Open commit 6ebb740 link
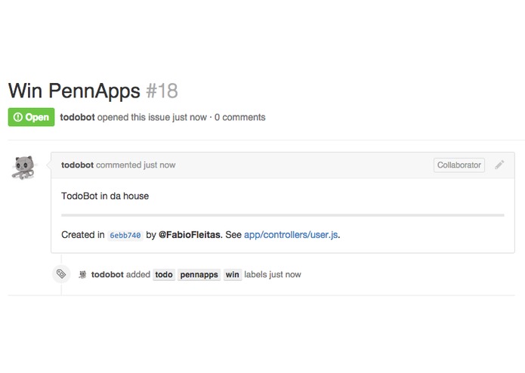This screenshot has width=525, height=373. pos(125,235)
